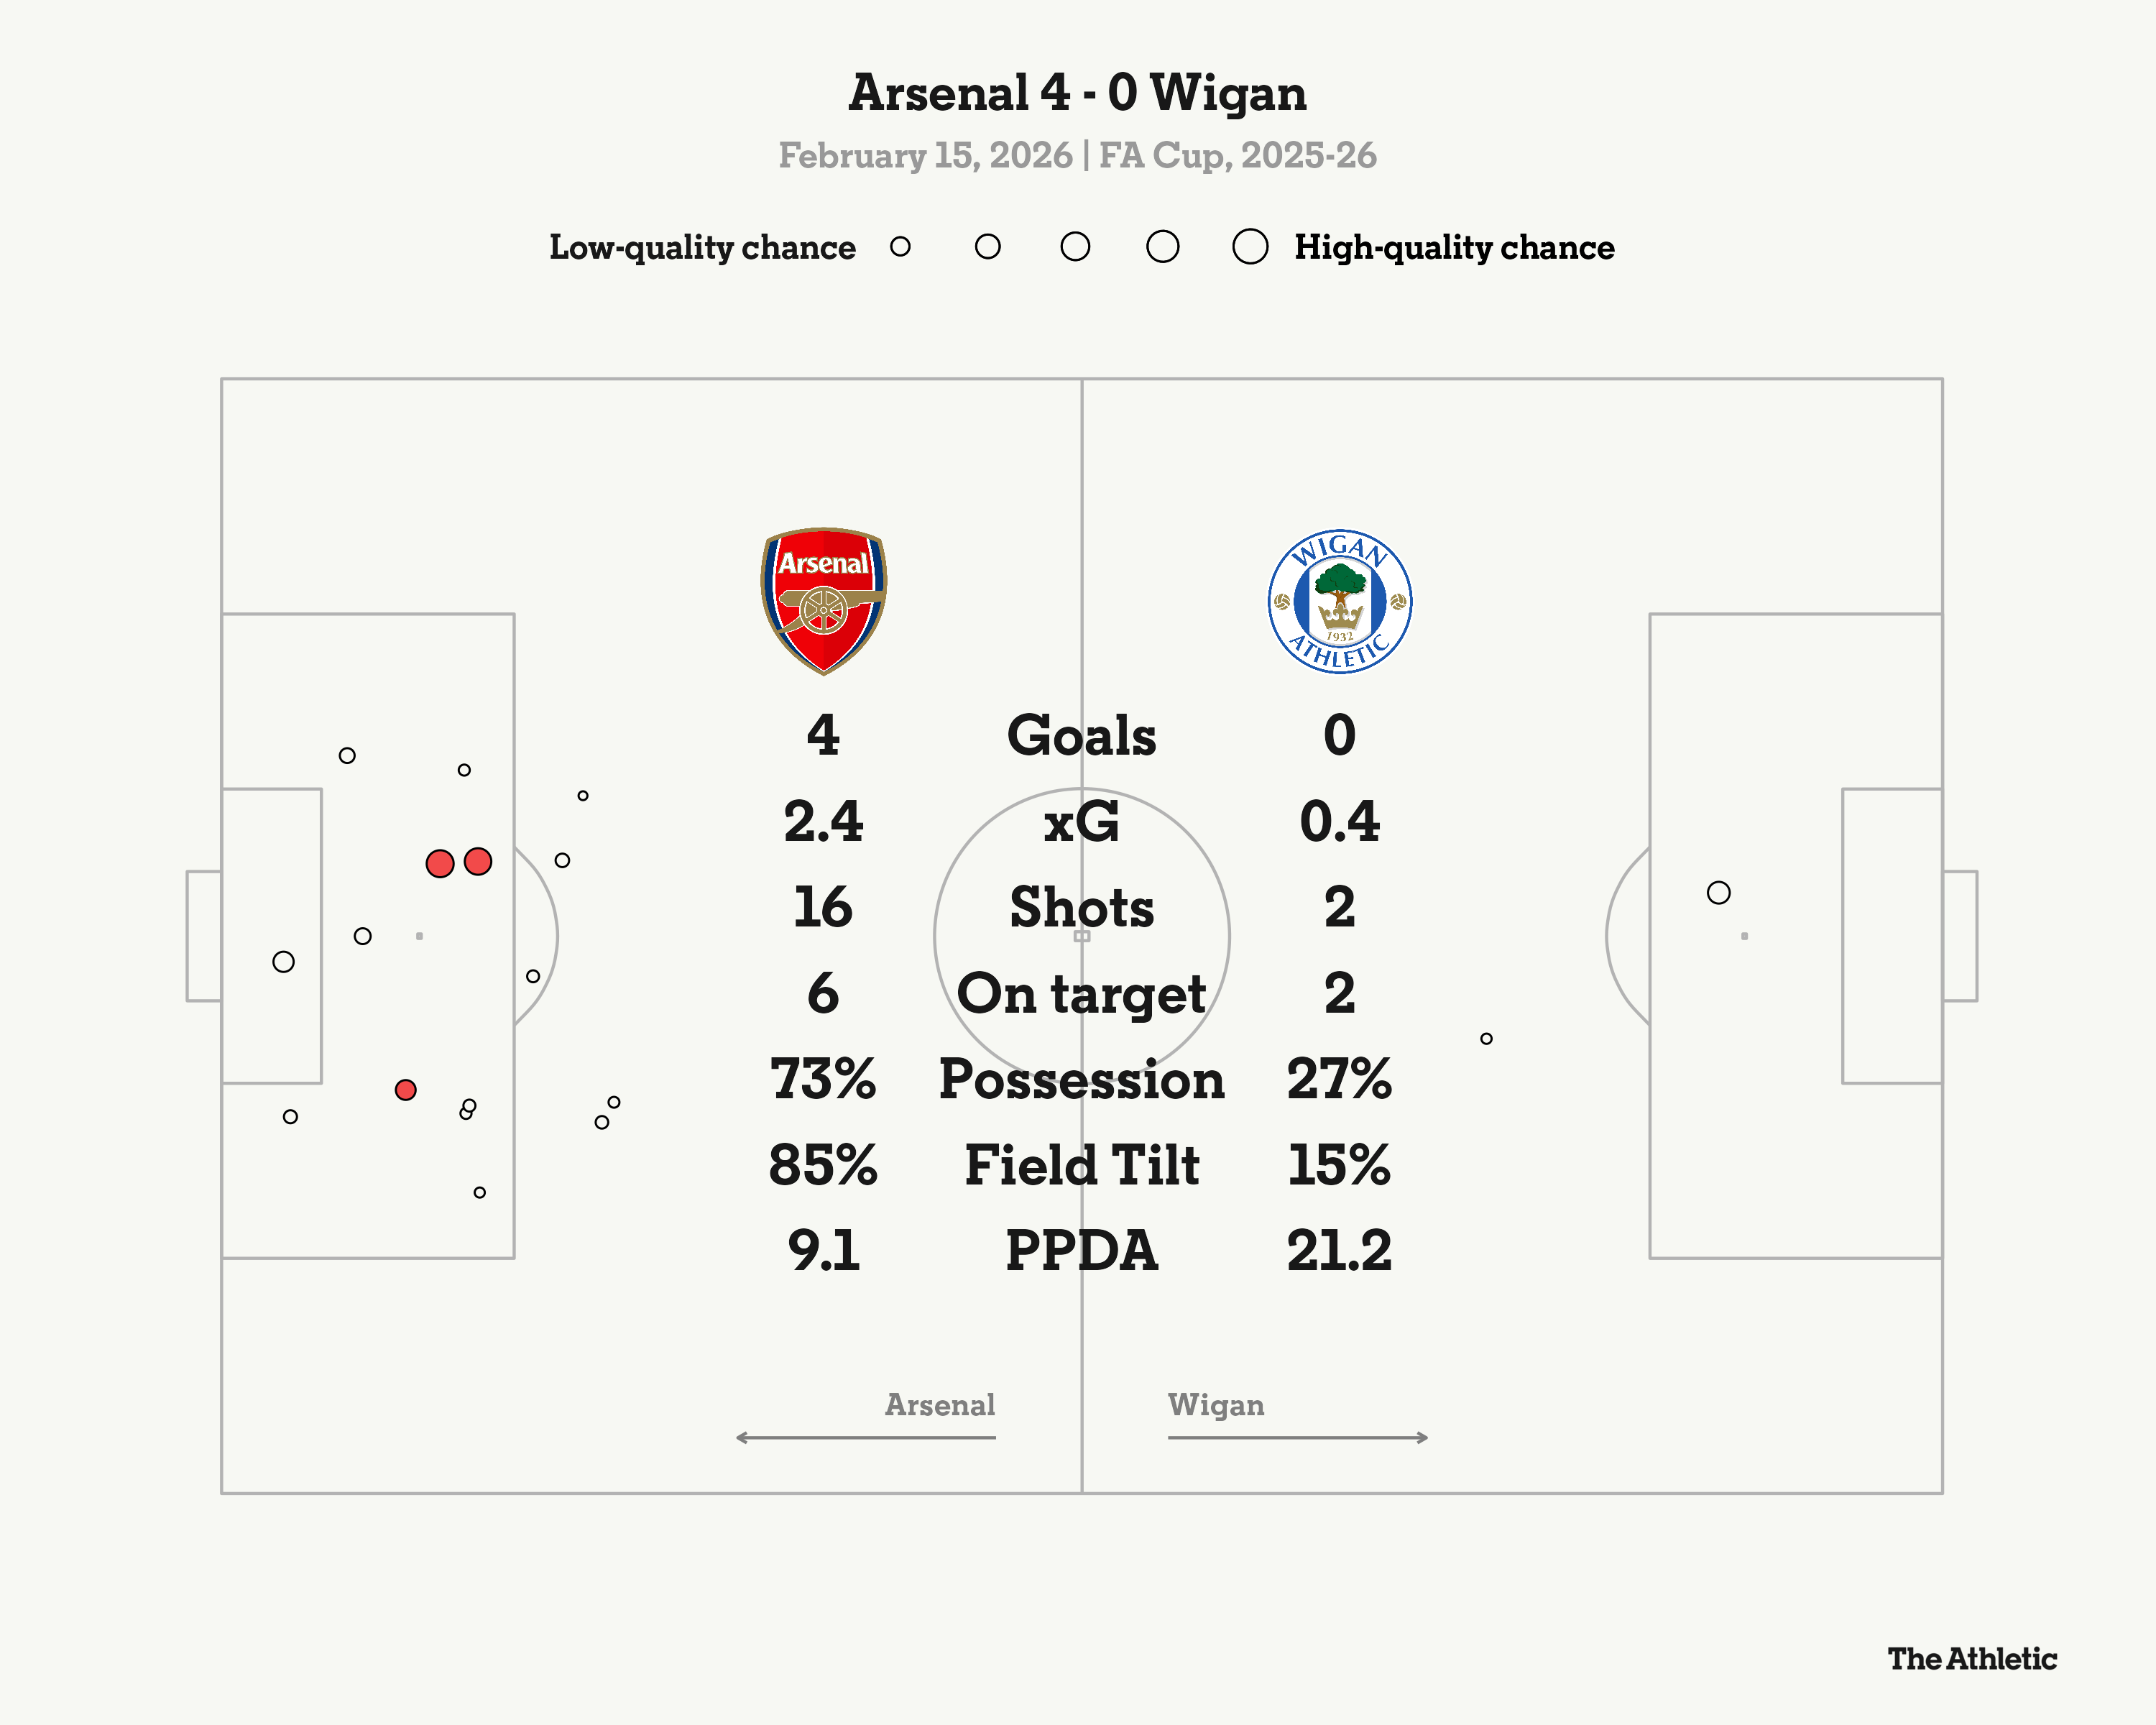Click the Arsenal shot marker inside the six-yard box

click(x=284, y=962)
